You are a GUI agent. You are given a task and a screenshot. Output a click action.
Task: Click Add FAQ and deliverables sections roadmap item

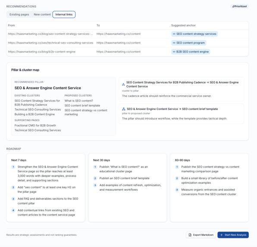(48, 201)
